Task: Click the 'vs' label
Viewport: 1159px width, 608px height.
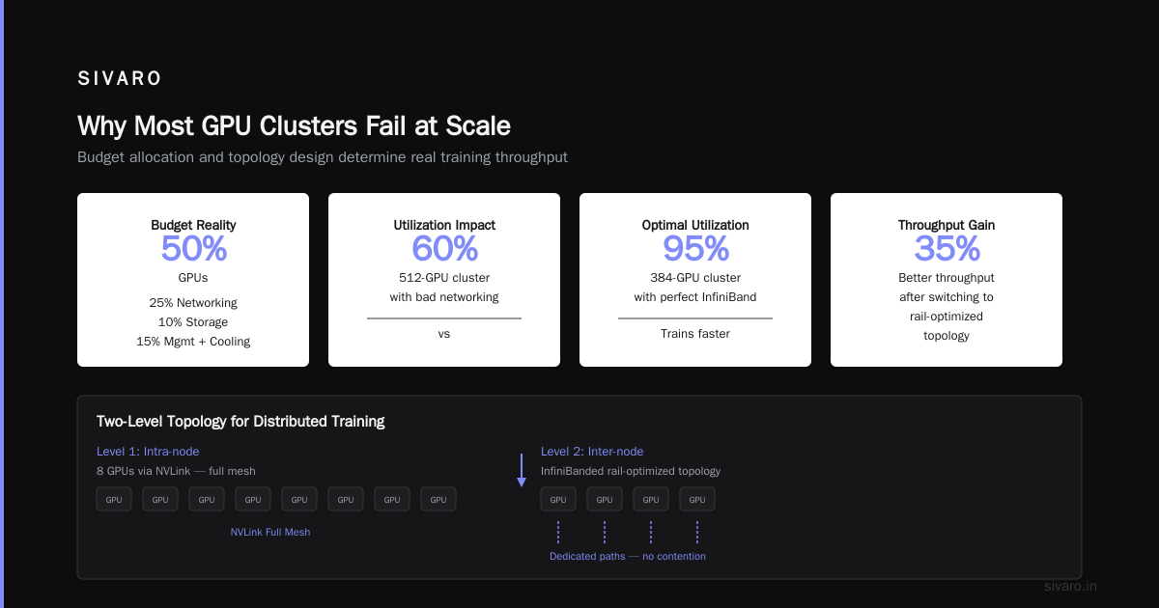Action: pyautogui.click(x=444, y=334)
